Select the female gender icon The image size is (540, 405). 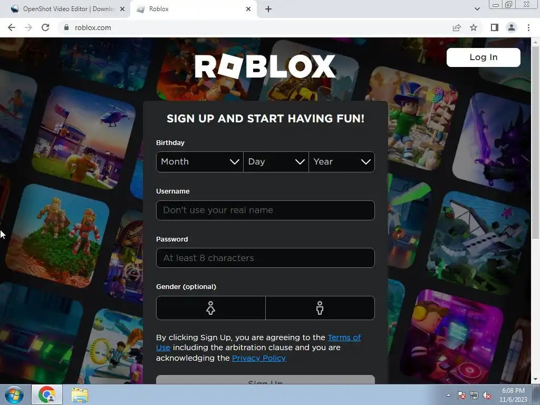pyautogui.click(x=211, y=308)
